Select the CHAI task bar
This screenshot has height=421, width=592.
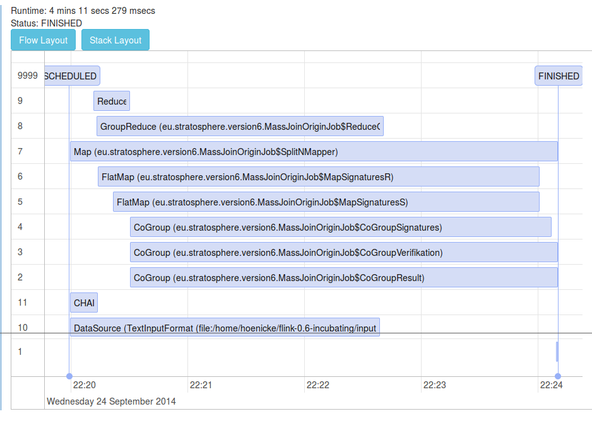(x=84, y=303)
